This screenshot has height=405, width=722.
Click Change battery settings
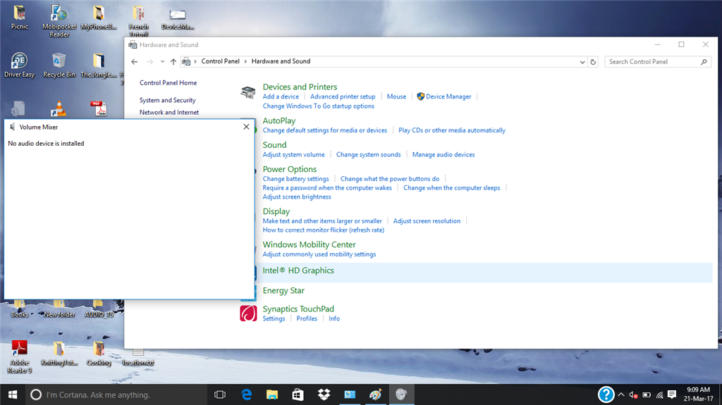click(x=295, y=179)
